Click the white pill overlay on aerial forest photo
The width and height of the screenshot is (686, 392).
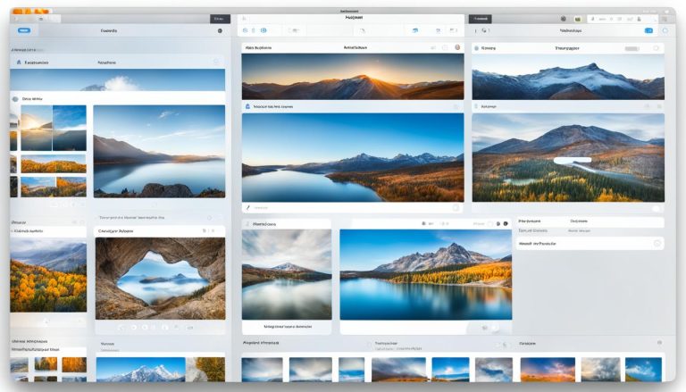click(x=573, y=161)
